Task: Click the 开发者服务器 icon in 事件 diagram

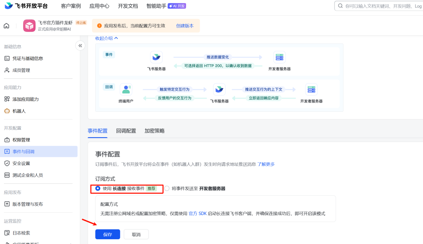Action: [x=280, y=57]
